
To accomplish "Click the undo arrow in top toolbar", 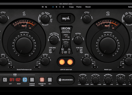I will (x=43, y=7).
